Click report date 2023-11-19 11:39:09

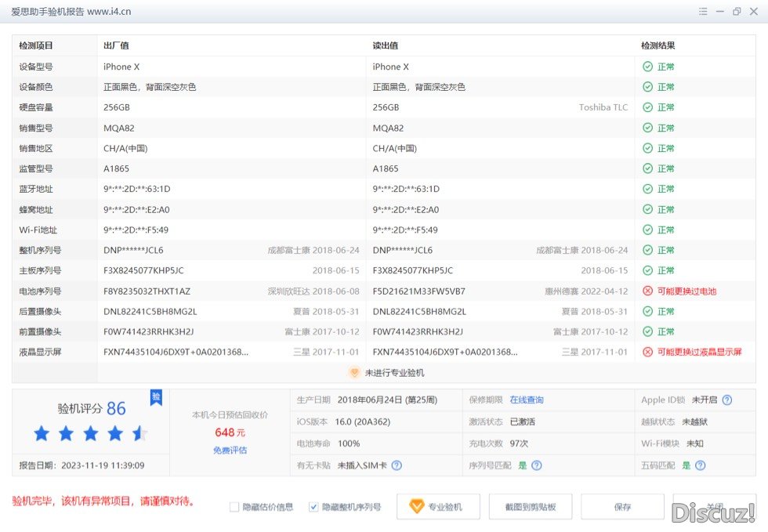103,465
